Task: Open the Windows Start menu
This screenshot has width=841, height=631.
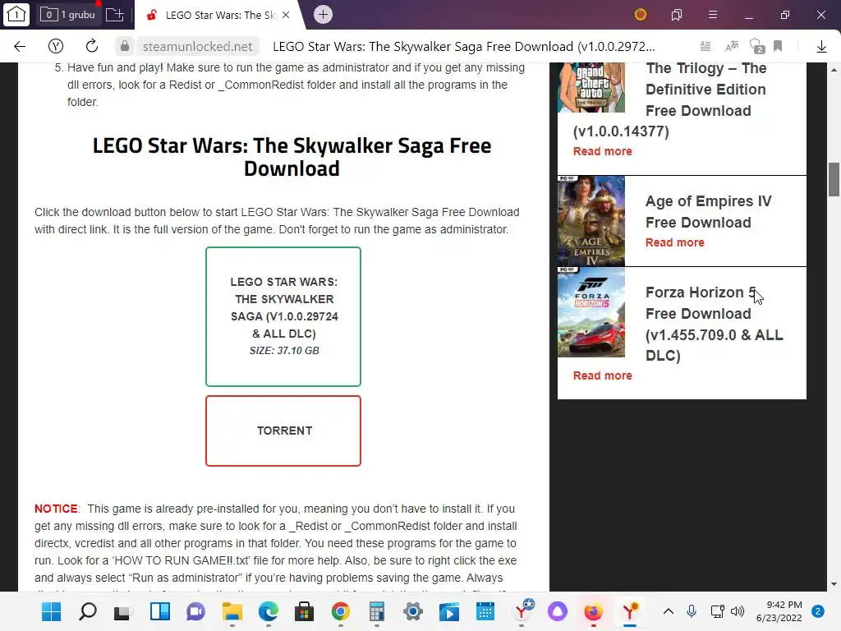Action: coord(52,611)
